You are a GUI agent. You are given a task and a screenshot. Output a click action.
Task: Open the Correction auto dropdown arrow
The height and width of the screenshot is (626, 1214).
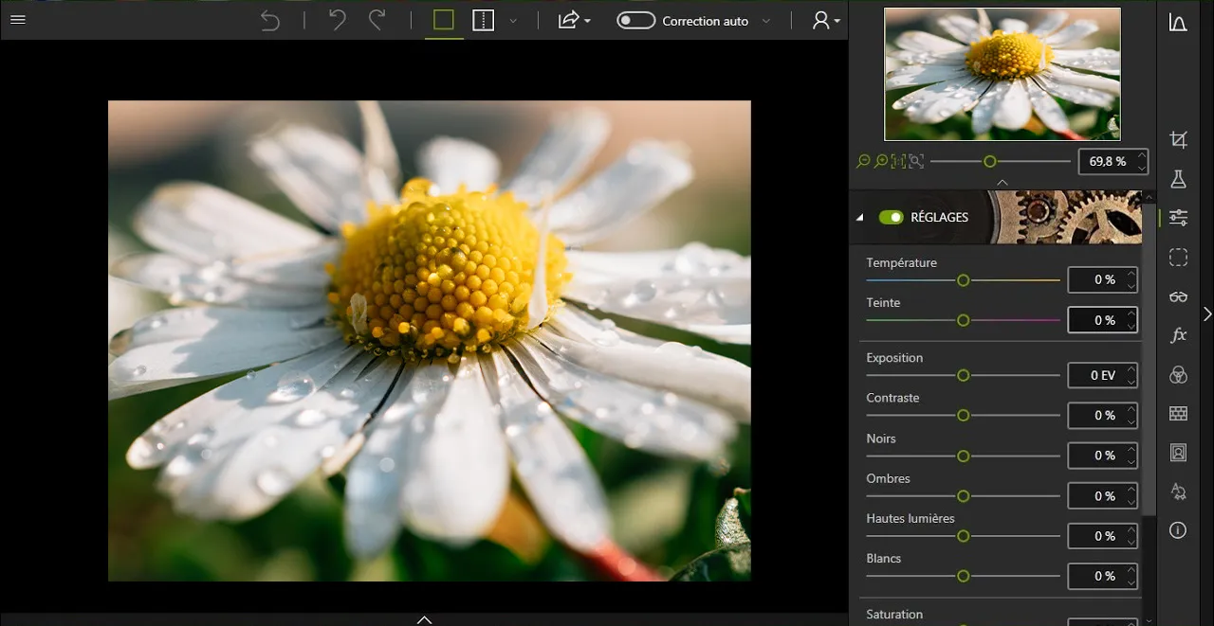tap(766, 21)
